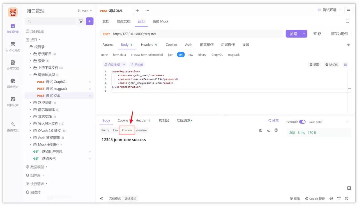Expand the 成功 (200) response dropdown chevron
359x207 pixels.
[x=348, y=122]
